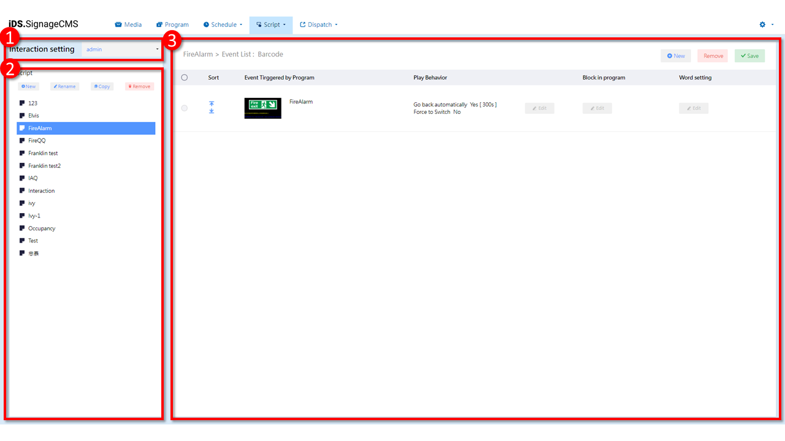Open the Program tab
Viewport: 785px width, 441px height.
click(172, 24)
